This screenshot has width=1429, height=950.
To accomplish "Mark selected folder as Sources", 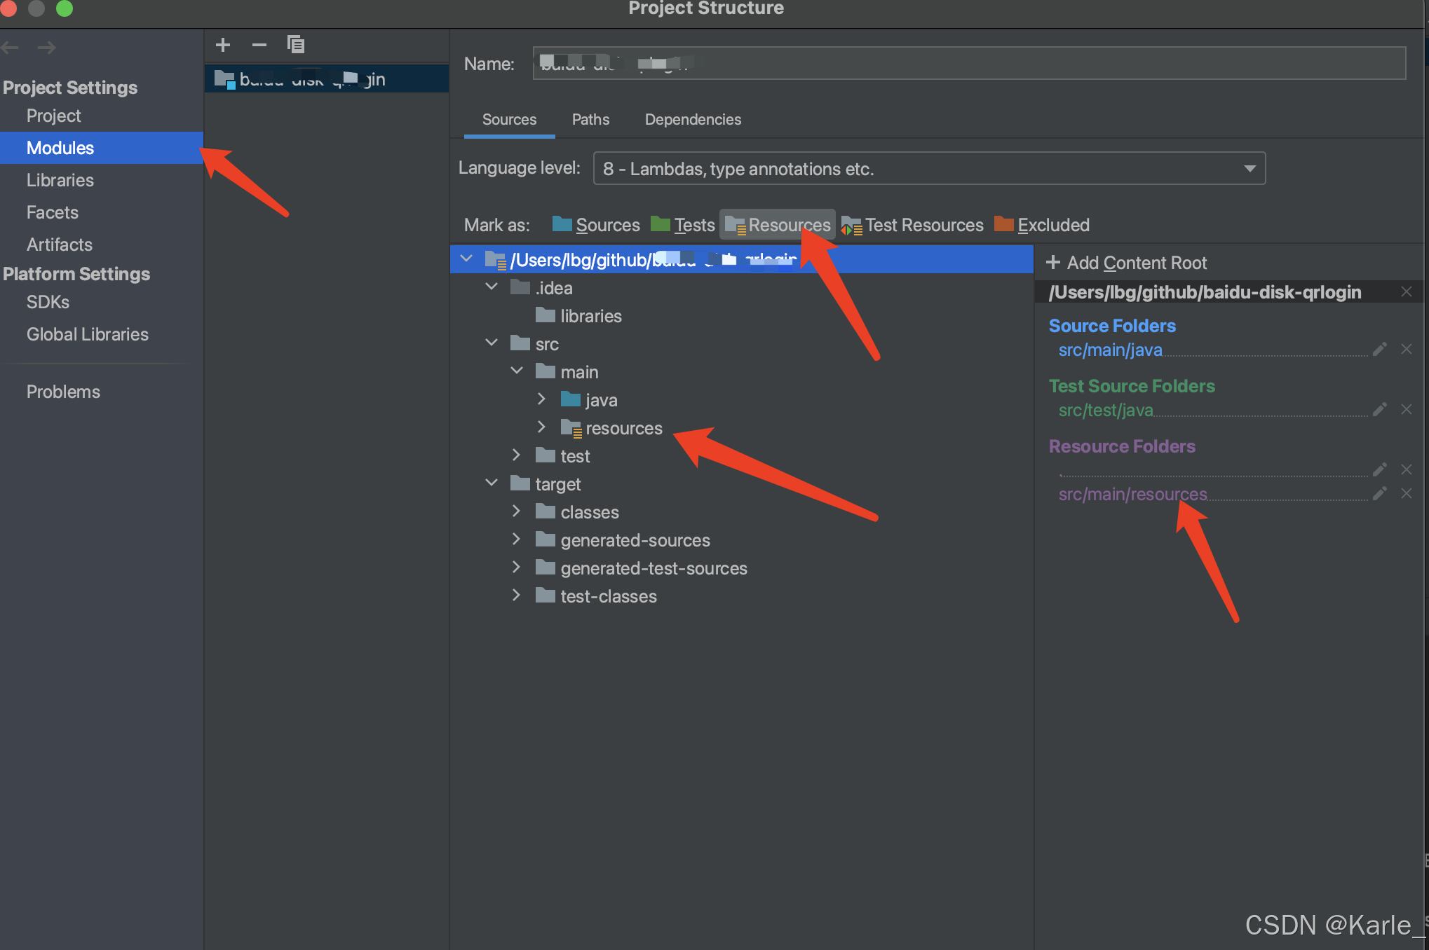I will (x=596, y=225).
